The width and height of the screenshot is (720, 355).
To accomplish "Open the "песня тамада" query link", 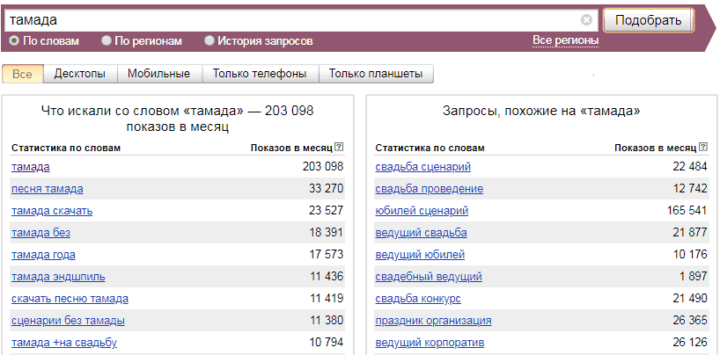I will tap(47, 189).
